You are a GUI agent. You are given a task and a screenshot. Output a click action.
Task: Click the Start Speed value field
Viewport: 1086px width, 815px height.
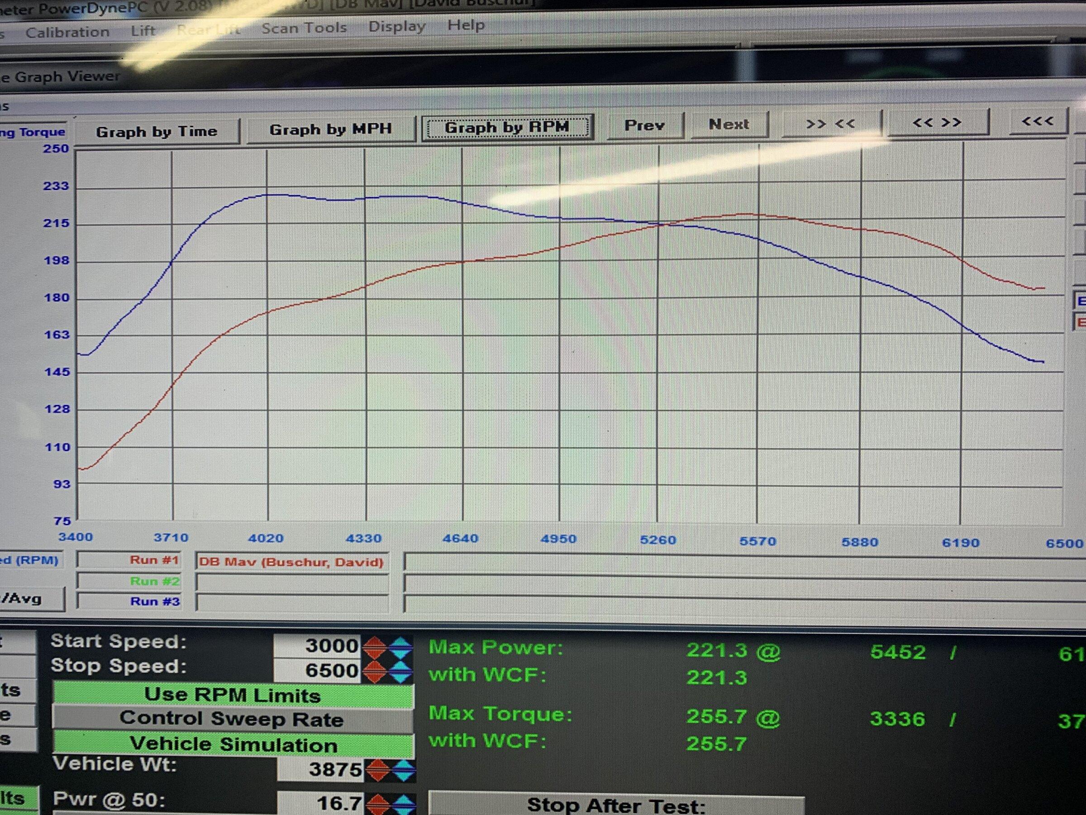317,646
